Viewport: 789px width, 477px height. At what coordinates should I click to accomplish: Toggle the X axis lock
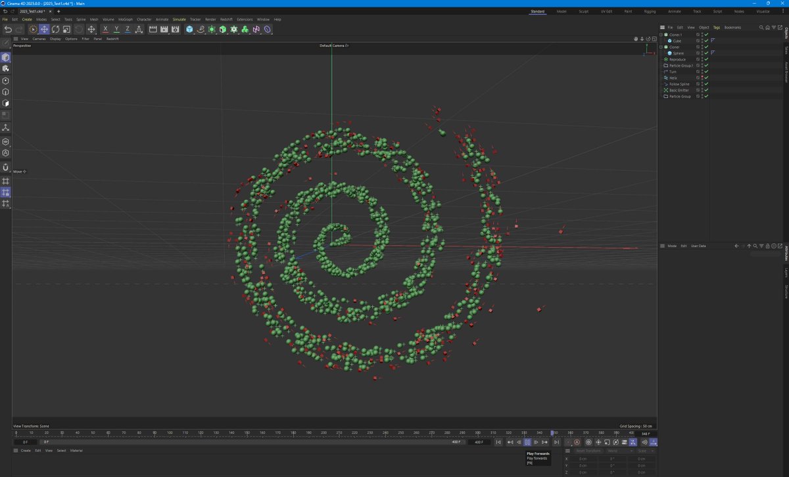[105, 30]
